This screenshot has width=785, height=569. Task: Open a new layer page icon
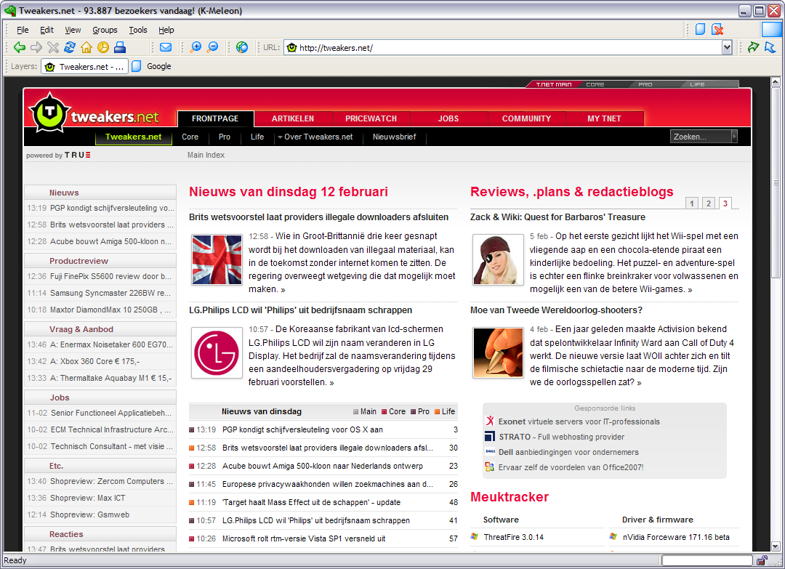(701, 30)
